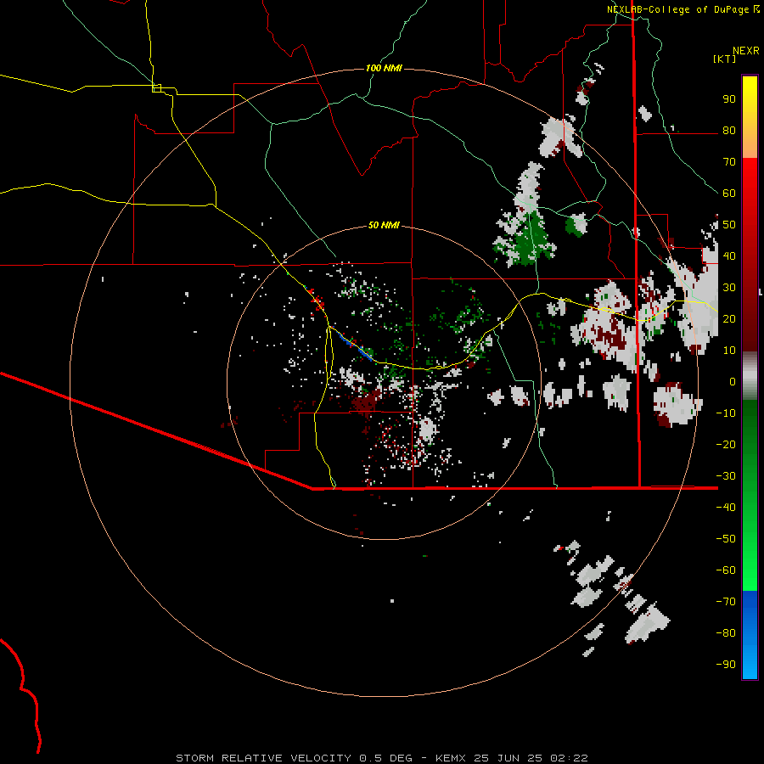Click the -30 value on the velocity scale
The height and width of the screenshot is (764, 764).
tap(726, 476)
